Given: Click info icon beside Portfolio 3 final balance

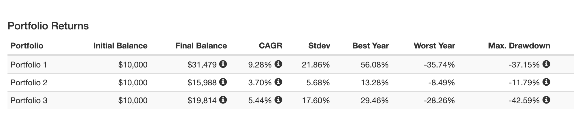Looking at the screenshot, I should click(223, 100).
